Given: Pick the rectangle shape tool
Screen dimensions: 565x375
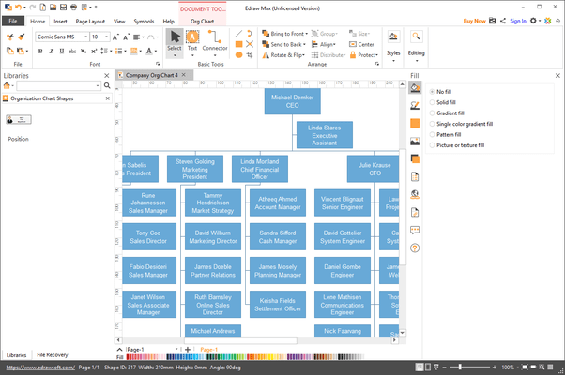Looking at the screenshot, I should click(x=238, y=44).
